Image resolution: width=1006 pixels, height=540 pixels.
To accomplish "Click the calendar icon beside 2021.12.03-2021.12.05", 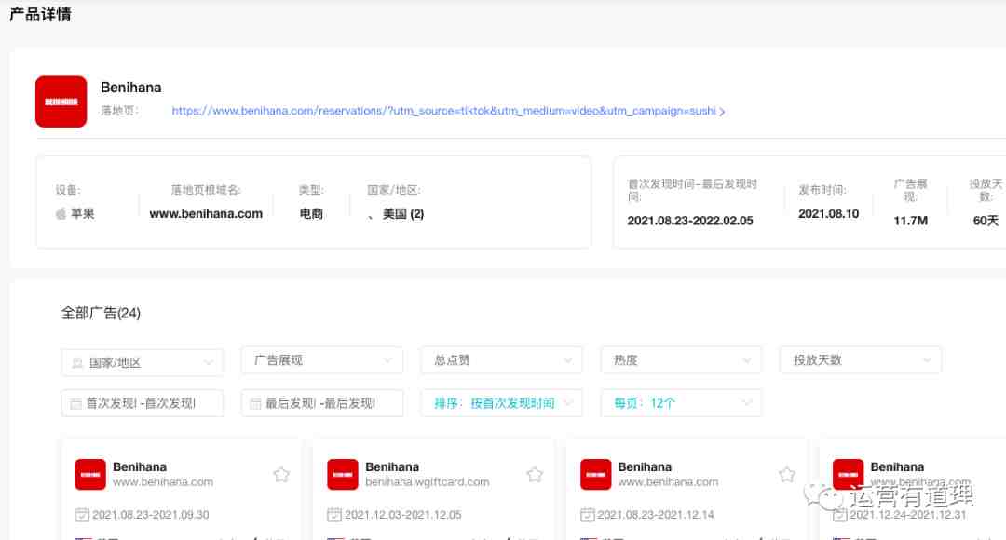I will point(334,514).
